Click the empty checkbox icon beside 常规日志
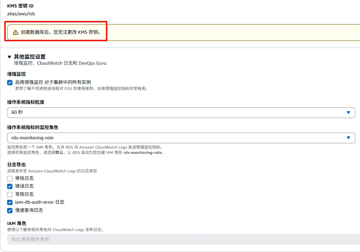 tap(9, 194)
